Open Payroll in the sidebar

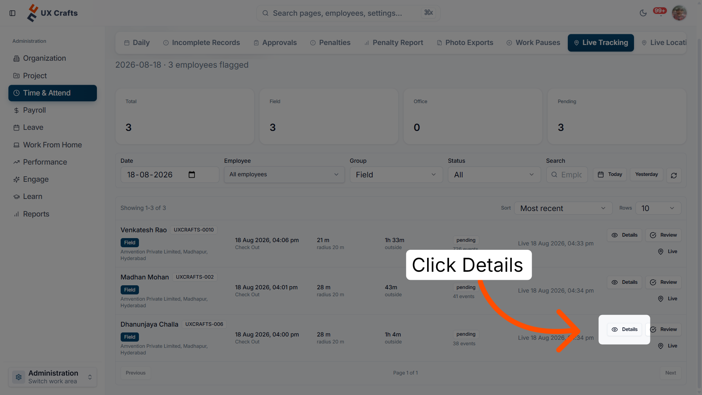(53, 110)
